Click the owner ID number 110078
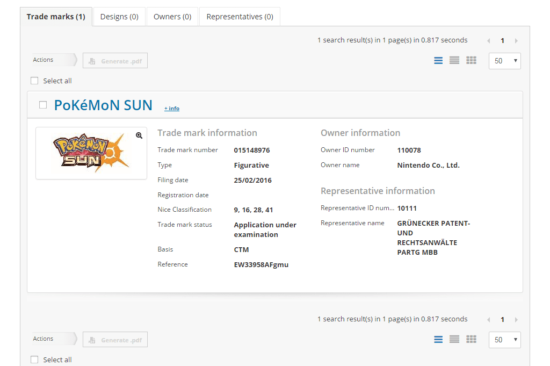550x366 pixels. (x=409, y=150)
